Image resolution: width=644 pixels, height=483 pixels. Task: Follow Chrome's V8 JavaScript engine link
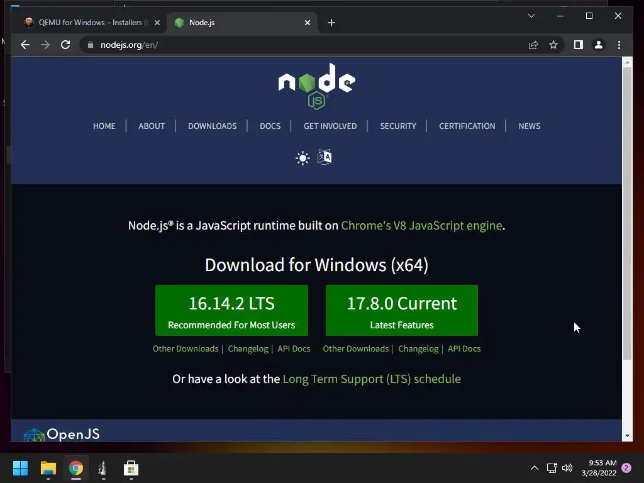coord(421,226)
